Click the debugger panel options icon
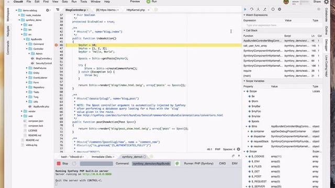The image size is (335, 188). [319, 9]
